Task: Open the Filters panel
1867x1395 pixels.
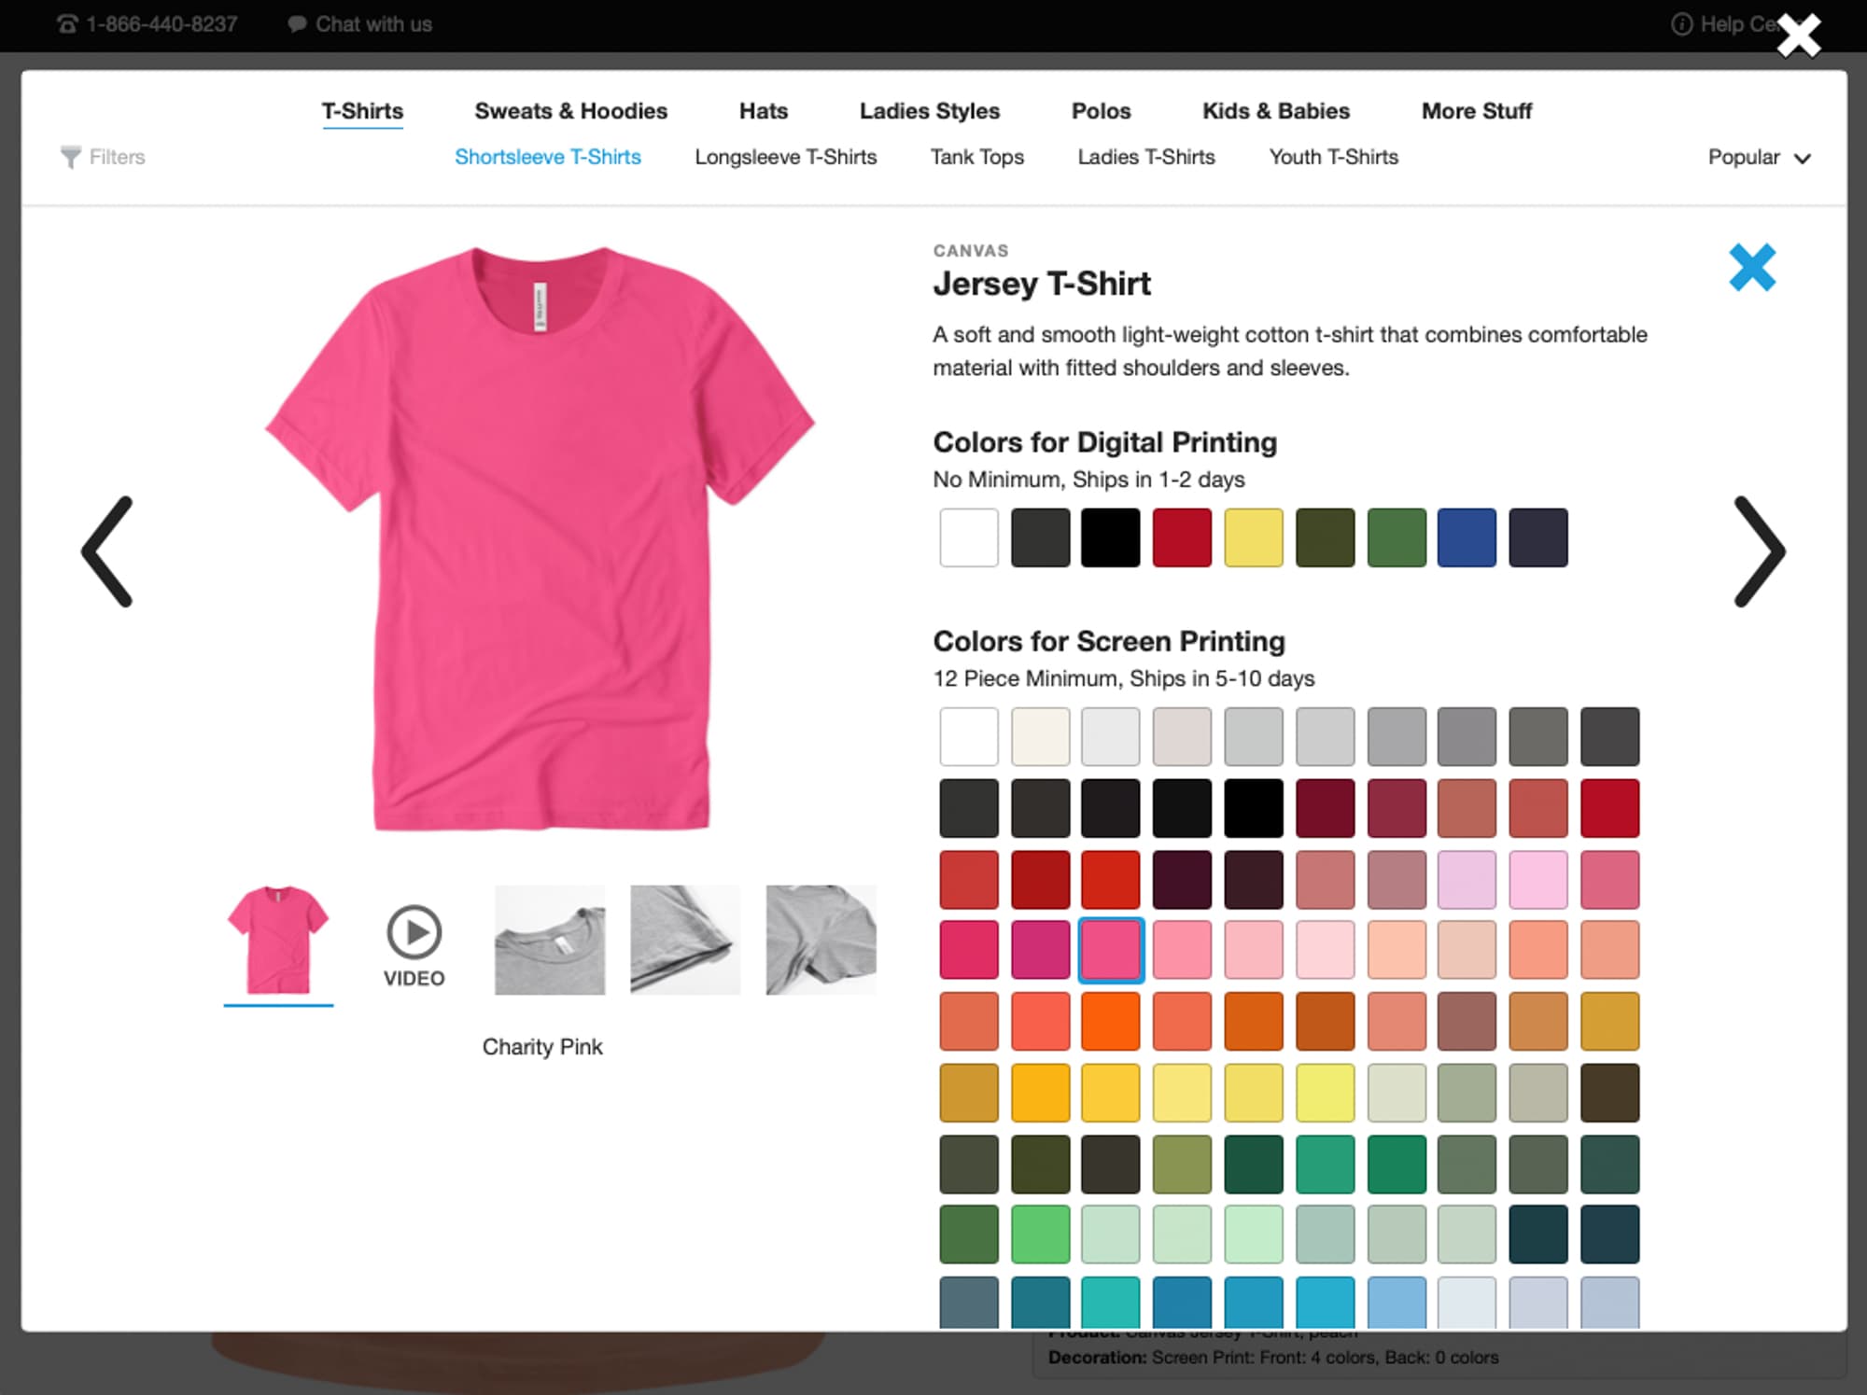Action: pyautogui.click(x=103, y=157)
